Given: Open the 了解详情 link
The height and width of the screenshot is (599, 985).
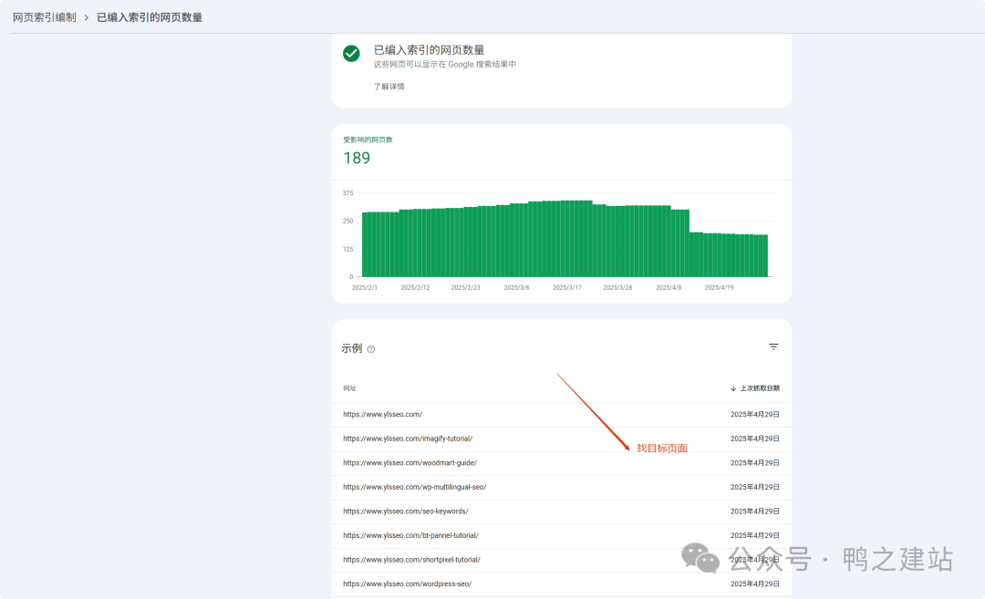Looking at the screenshot, I should (x=389, y=87).
